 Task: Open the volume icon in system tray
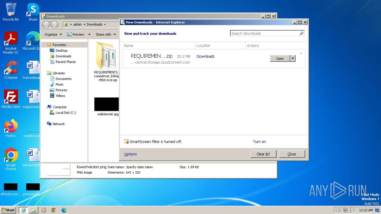pyautogui.click(x=338, y=210)
